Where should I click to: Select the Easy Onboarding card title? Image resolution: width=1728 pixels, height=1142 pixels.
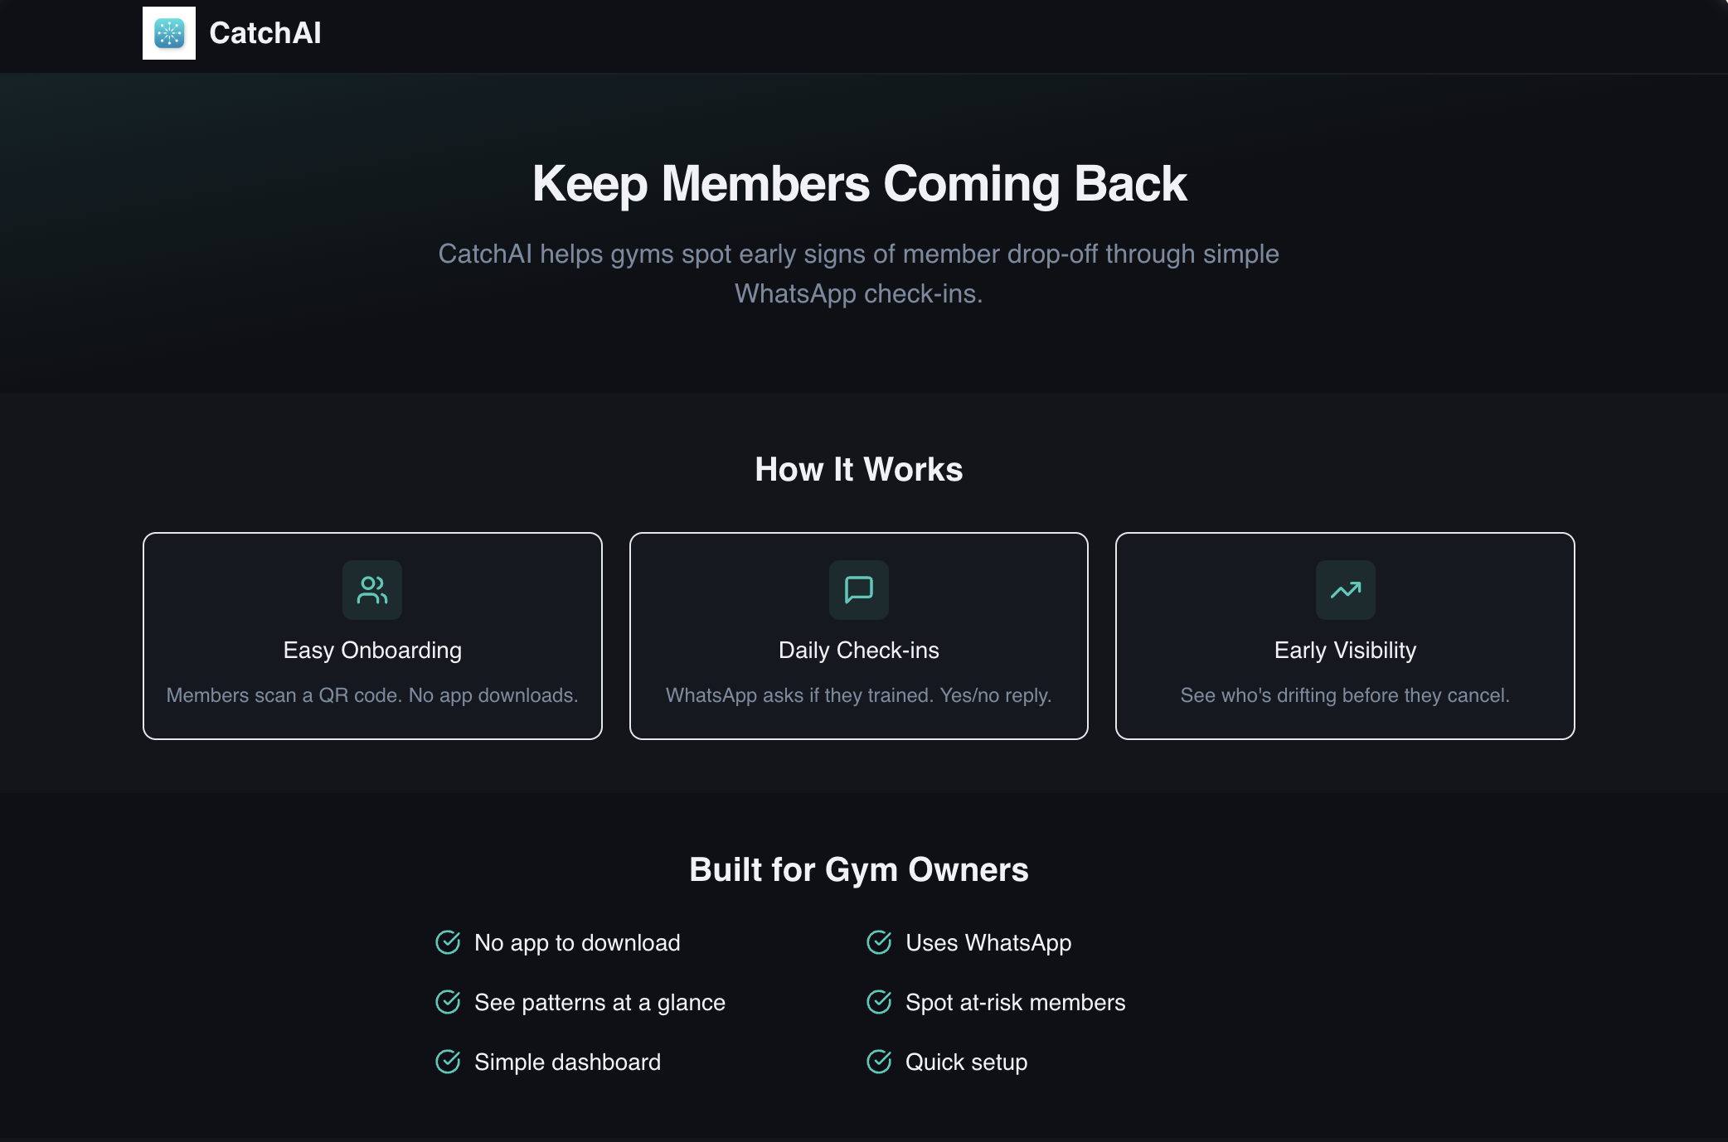click(372, 651)
